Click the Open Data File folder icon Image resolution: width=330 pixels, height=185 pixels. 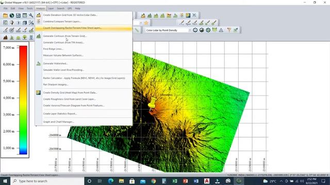click(5, 15)
